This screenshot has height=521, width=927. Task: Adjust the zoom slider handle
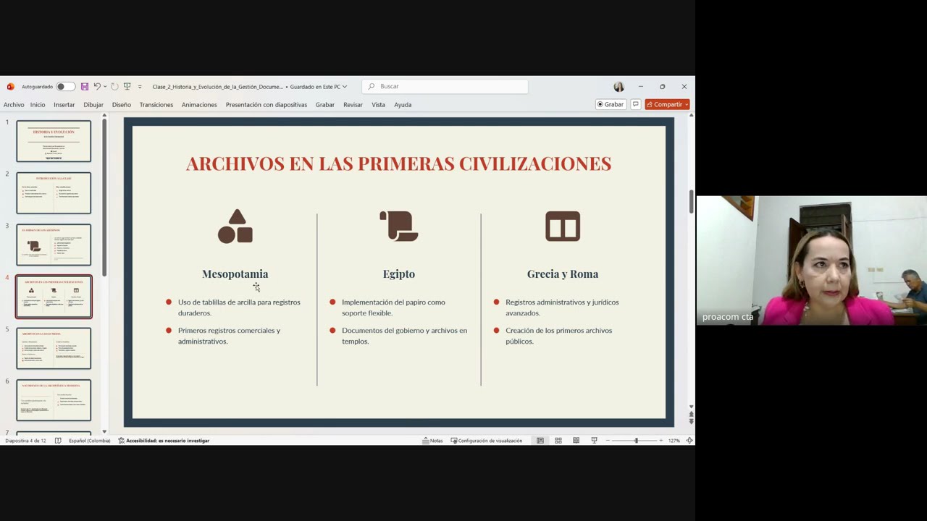tap(636, 441)
